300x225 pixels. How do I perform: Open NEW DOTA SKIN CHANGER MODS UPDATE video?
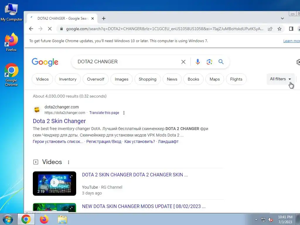tap(144, 207)
